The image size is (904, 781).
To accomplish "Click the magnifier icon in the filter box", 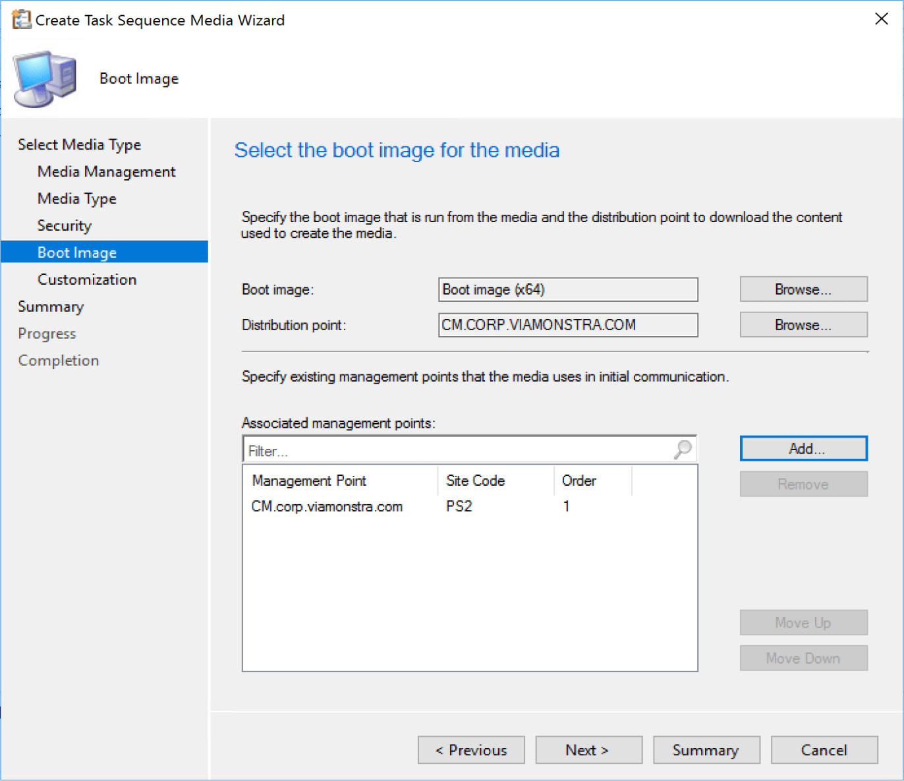I will pos(683,449).
